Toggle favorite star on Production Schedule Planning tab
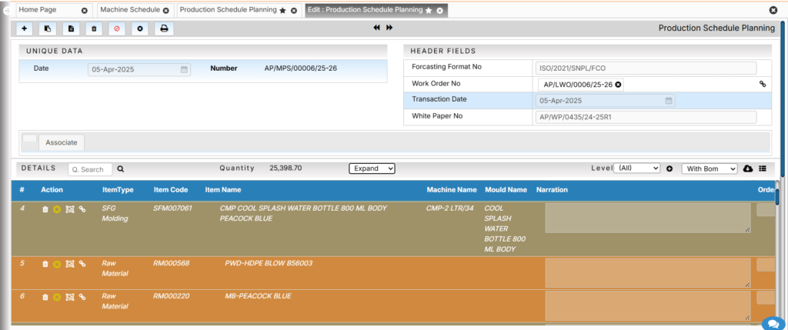 pos(283,11)
